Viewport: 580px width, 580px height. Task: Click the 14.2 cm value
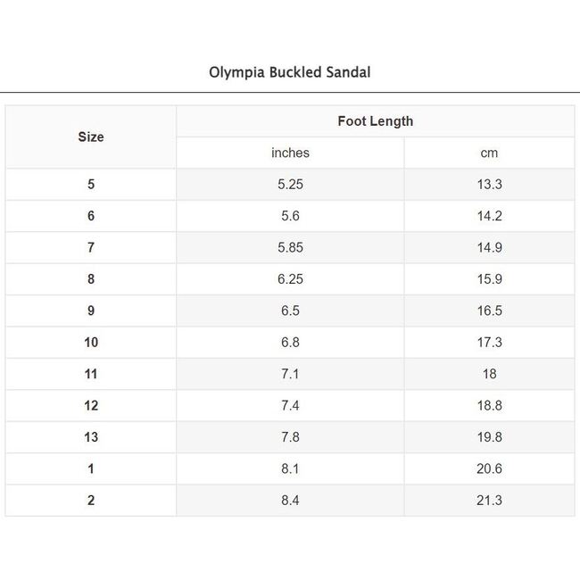(x=489, y=216)
